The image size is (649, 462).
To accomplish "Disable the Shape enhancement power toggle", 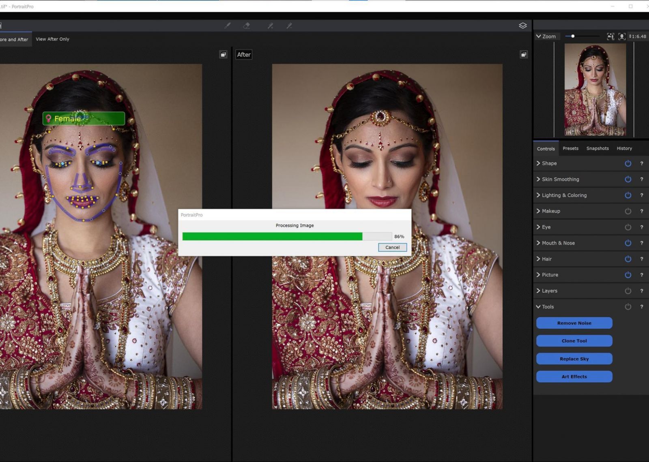I will 628,163.
